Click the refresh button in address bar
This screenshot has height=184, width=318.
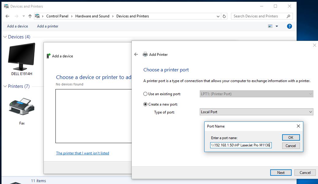click(x=224, y=16)
